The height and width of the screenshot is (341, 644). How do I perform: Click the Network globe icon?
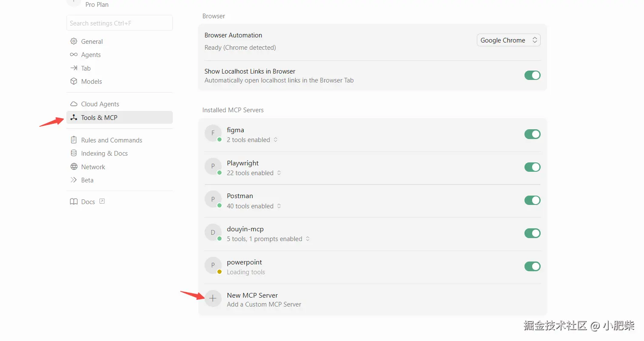(74, 167)
